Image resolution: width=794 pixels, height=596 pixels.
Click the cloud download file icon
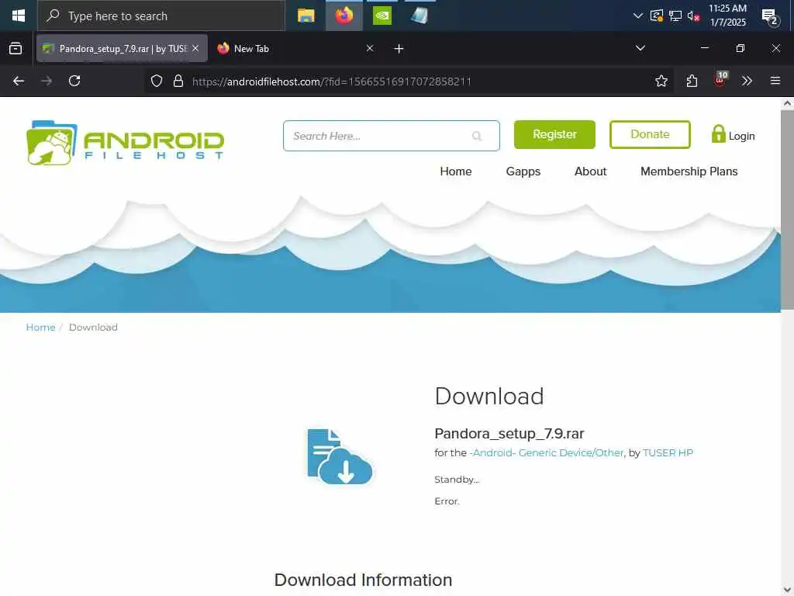point(340,456)
